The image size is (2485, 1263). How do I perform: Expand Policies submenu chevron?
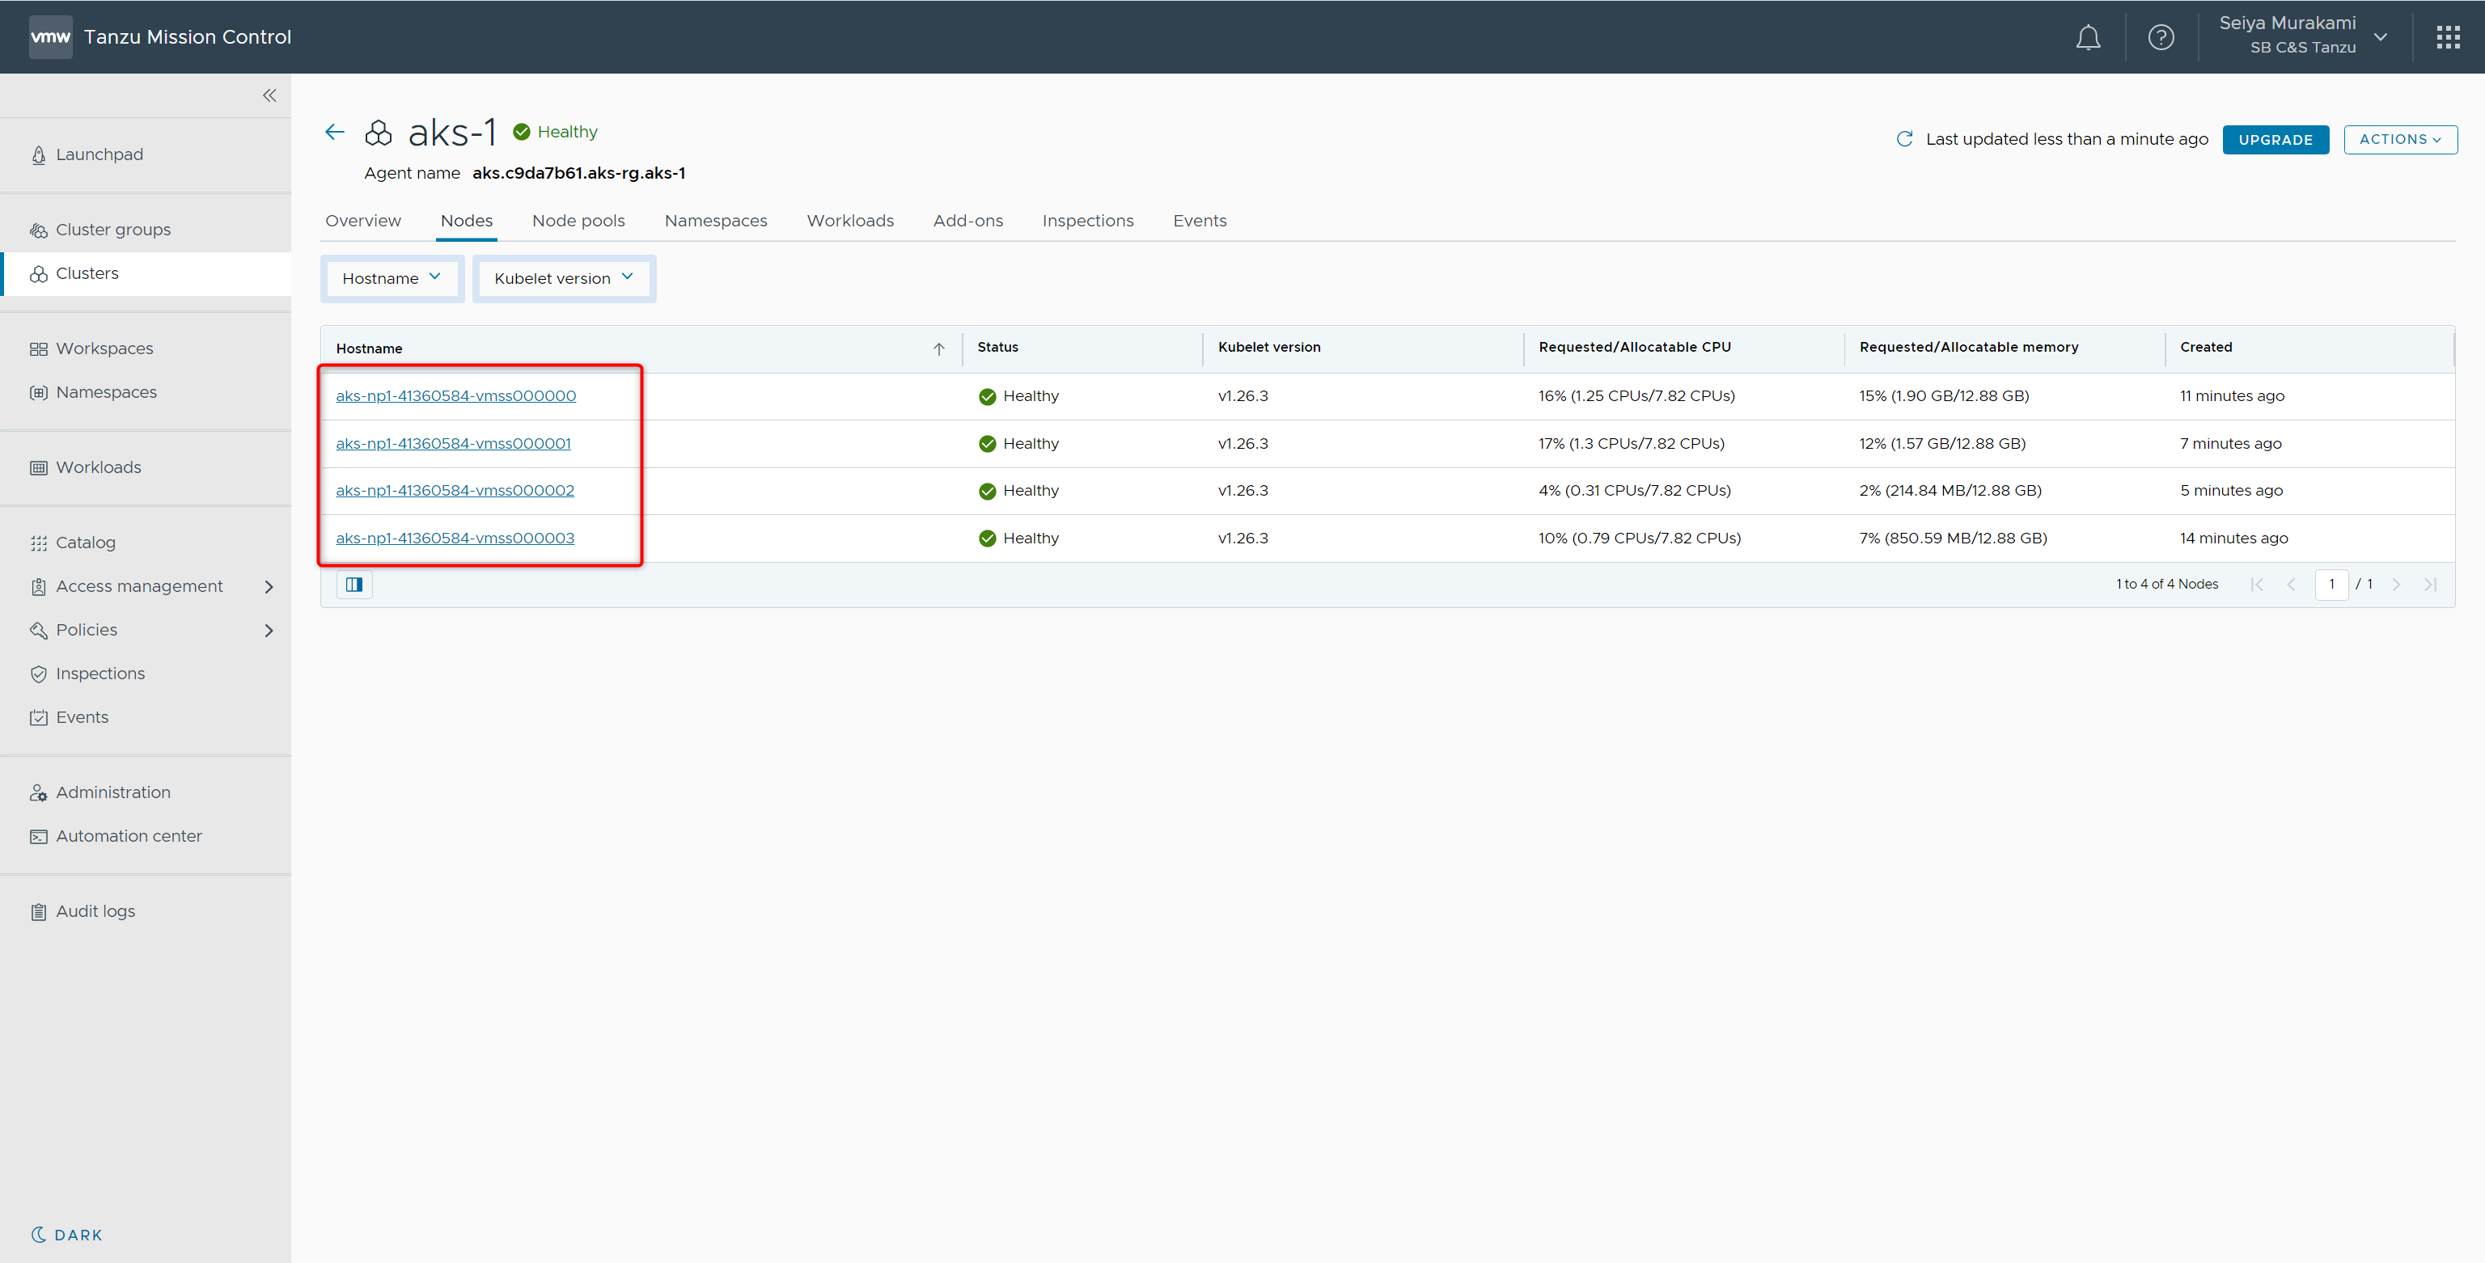[x=269, y=631]
